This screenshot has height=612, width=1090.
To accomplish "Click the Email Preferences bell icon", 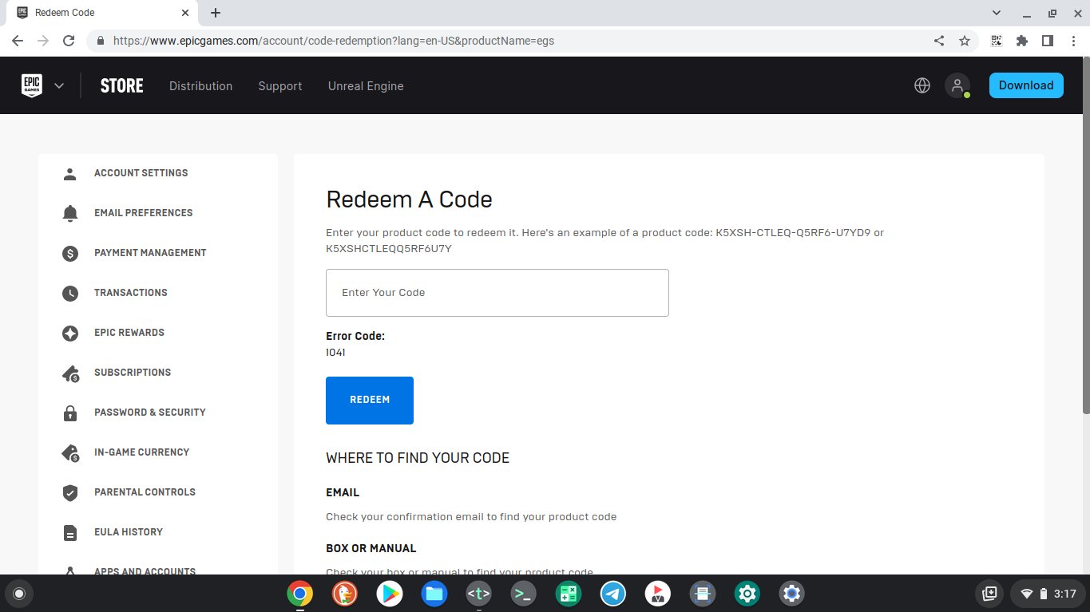I will point(70,213).
